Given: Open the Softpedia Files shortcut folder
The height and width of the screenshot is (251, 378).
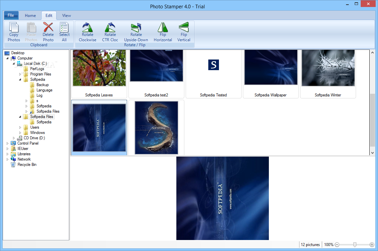Looking at the screenshot, I should (x=48, y=111).
